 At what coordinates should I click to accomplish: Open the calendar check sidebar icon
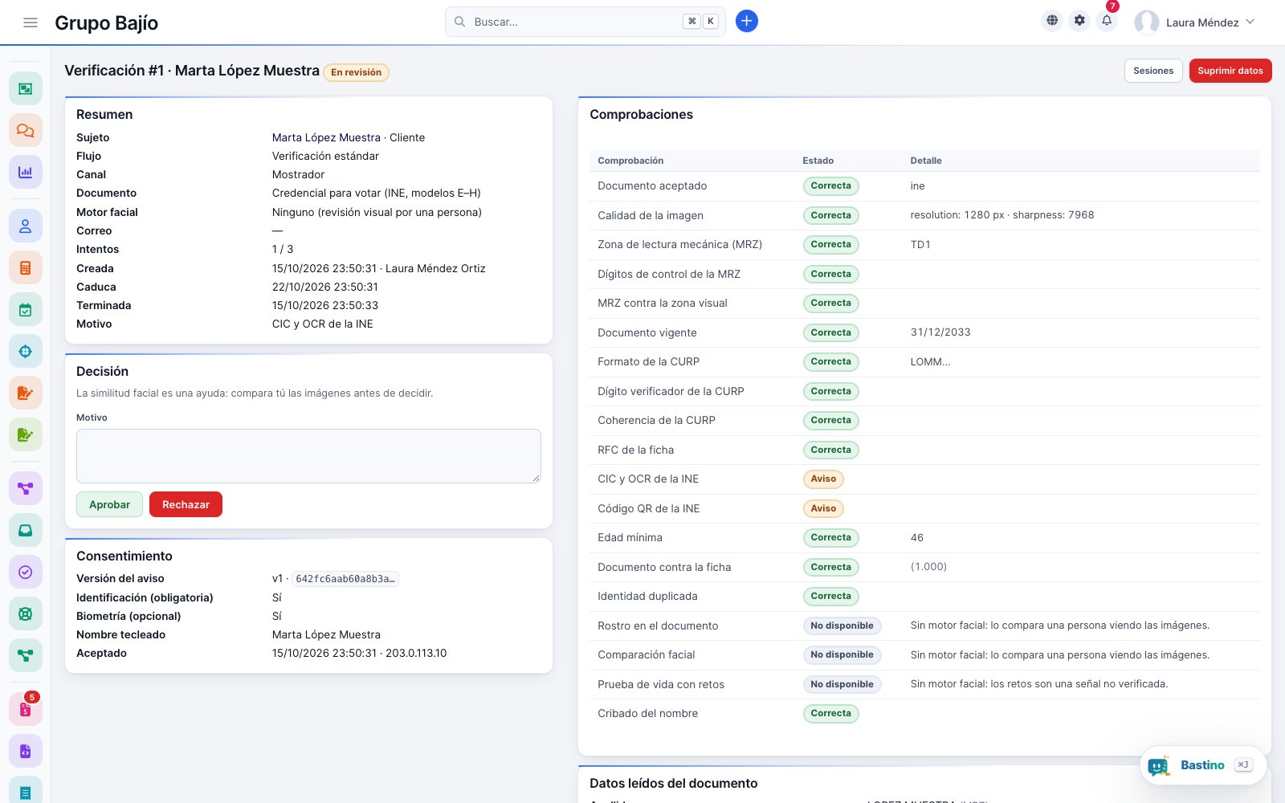click(x=26, y=310)
